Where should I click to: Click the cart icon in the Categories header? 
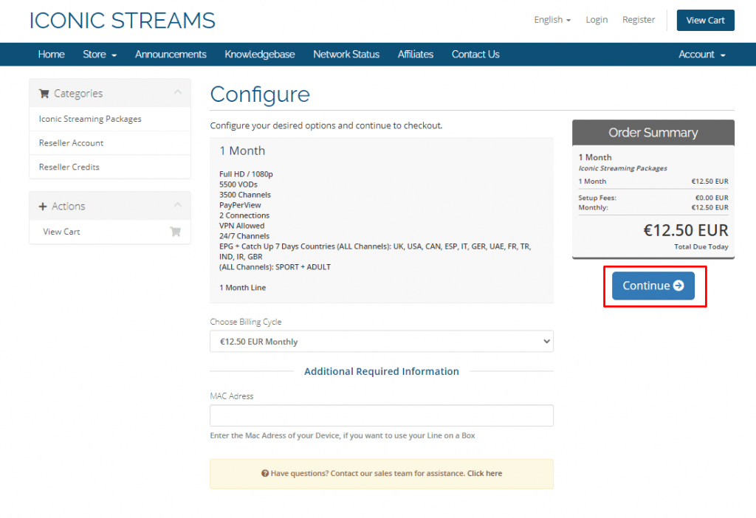click(44, 93)
